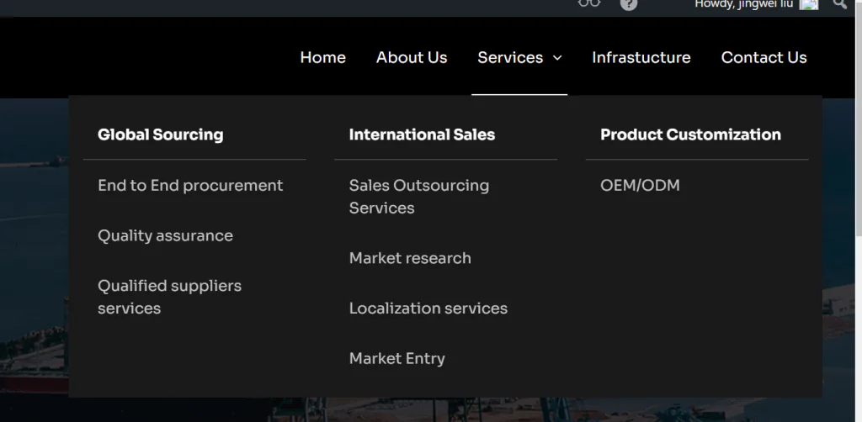Open Sales Outsourcing Services
Screen dimensions: 862x422
418,197
